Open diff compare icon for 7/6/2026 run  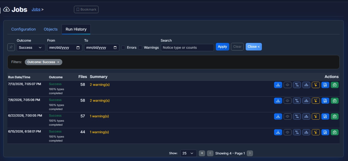pyautogui.click(x=297, y=101)
